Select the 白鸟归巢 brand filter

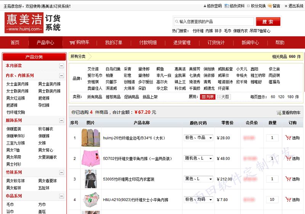point(113,69)
